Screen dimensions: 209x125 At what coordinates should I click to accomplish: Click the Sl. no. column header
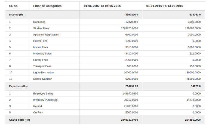[14, 6]
